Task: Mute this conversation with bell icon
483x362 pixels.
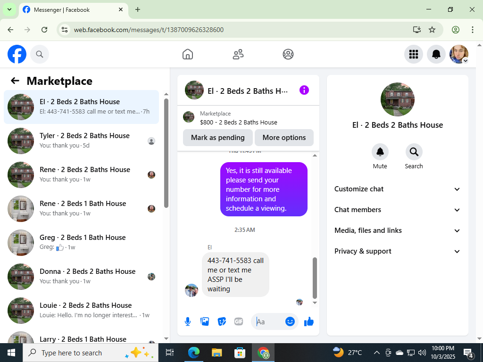Action: point(380,152)
